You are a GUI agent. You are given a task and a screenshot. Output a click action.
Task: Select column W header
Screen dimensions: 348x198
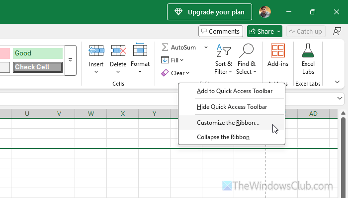tap(91, 113)
